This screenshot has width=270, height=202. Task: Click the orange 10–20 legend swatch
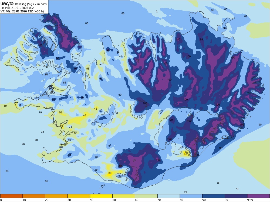click(34, 196)
